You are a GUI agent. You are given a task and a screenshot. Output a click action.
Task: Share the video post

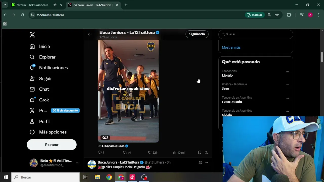(x=206, y=152)
